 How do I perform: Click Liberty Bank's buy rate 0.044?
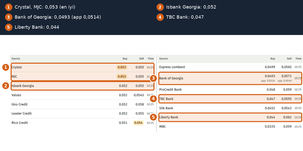[271, 117]
